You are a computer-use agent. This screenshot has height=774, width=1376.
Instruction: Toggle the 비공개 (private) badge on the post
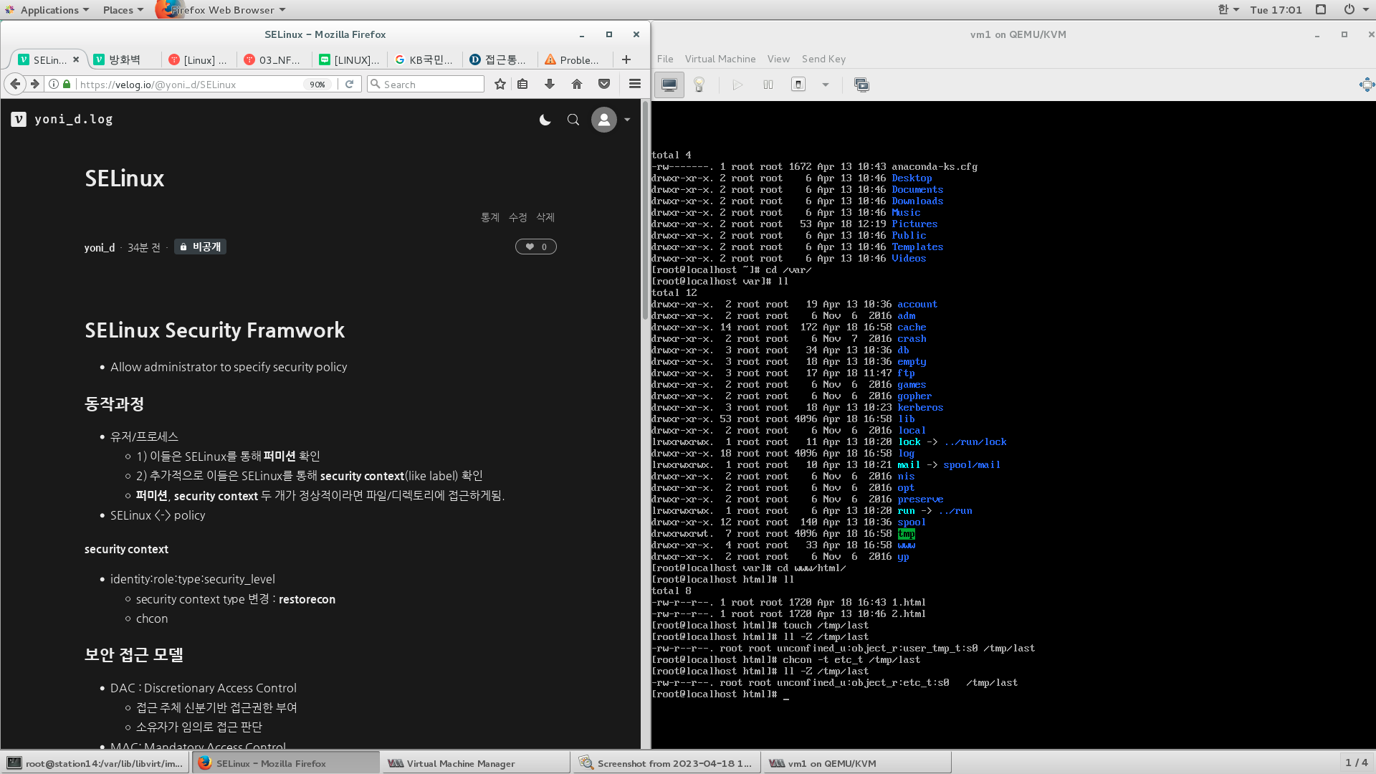(200, 246)
